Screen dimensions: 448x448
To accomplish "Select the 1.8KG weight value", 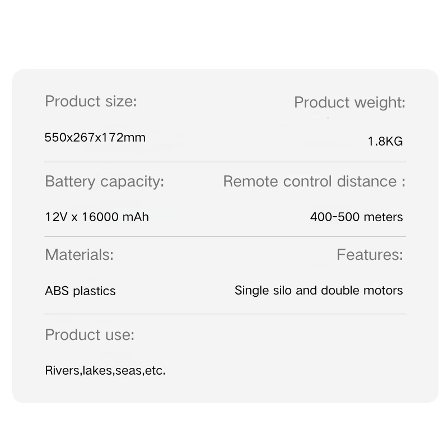I will (385, 142).
